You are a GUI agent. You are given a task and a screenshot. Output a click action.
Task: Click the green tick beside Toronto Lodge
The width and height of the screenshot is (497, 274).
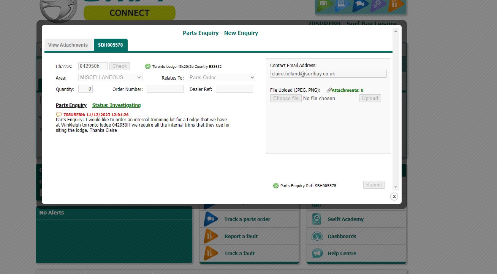coord(148,66)
